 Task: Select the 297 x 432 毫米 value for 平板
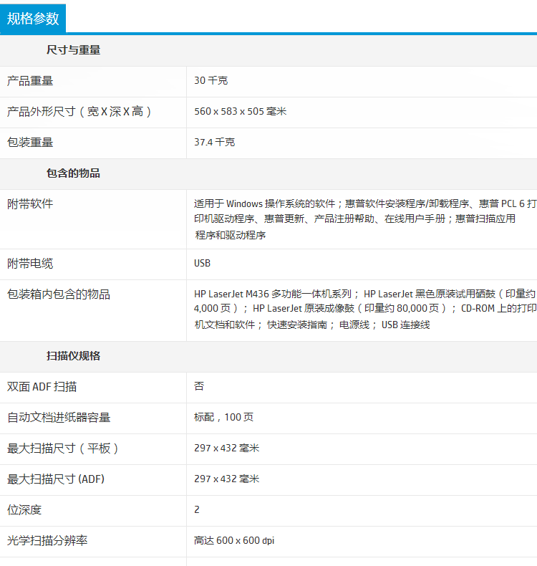tap(227, 448)
